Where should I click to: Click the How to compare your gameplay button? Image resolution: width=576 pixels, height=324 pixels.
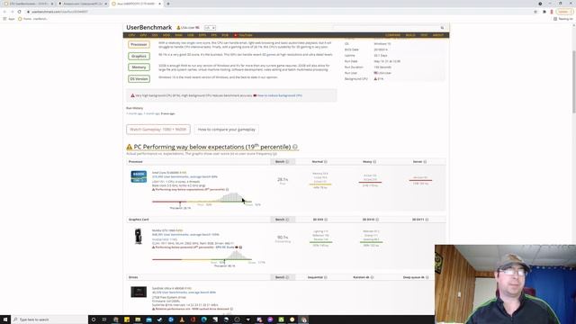pyautogui.click(x=226, y=130)
